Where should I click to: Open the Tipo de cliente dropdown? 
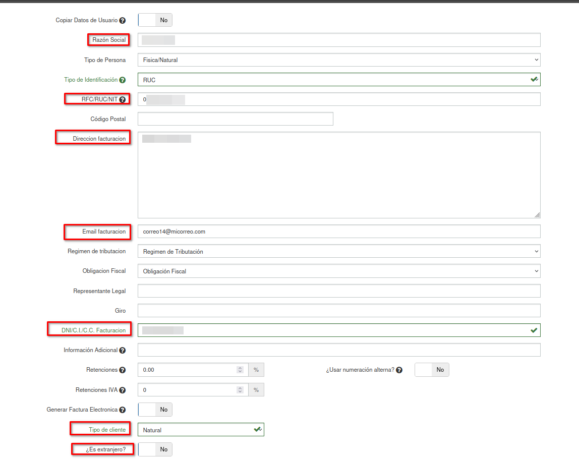201,430
